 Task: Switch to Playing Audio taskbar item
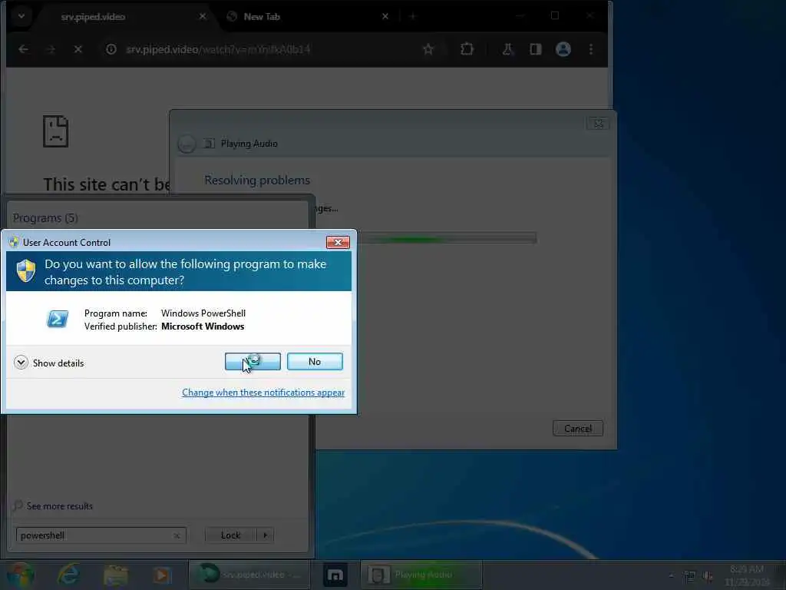coord(421,575)
